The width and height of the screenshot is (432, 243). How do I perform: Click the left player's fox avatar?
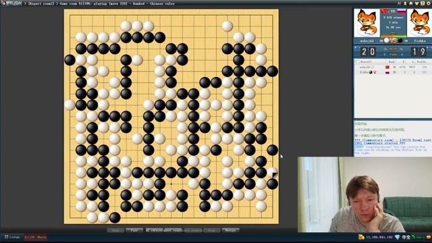[367, 23]
